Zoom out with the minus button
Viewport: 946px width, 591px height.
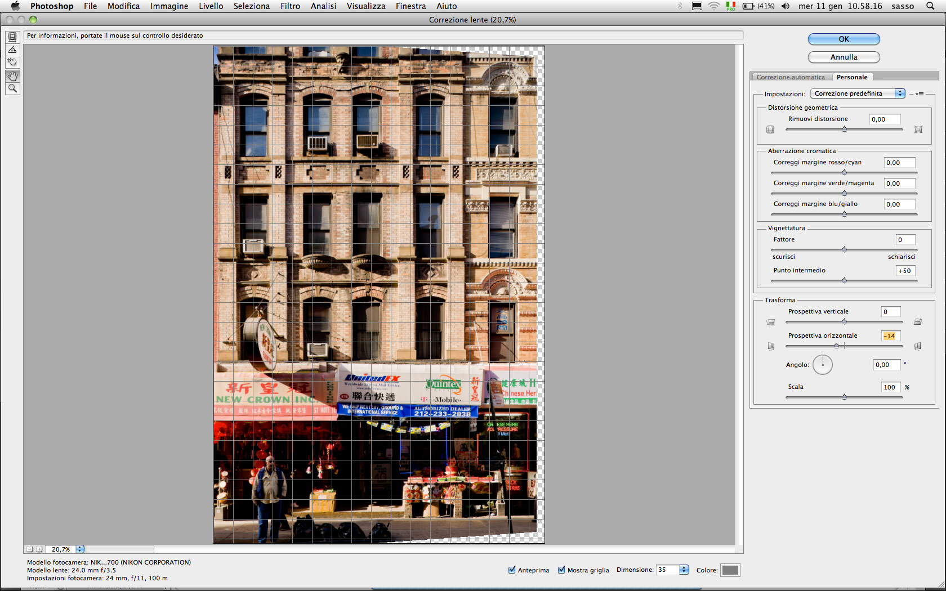30,549
